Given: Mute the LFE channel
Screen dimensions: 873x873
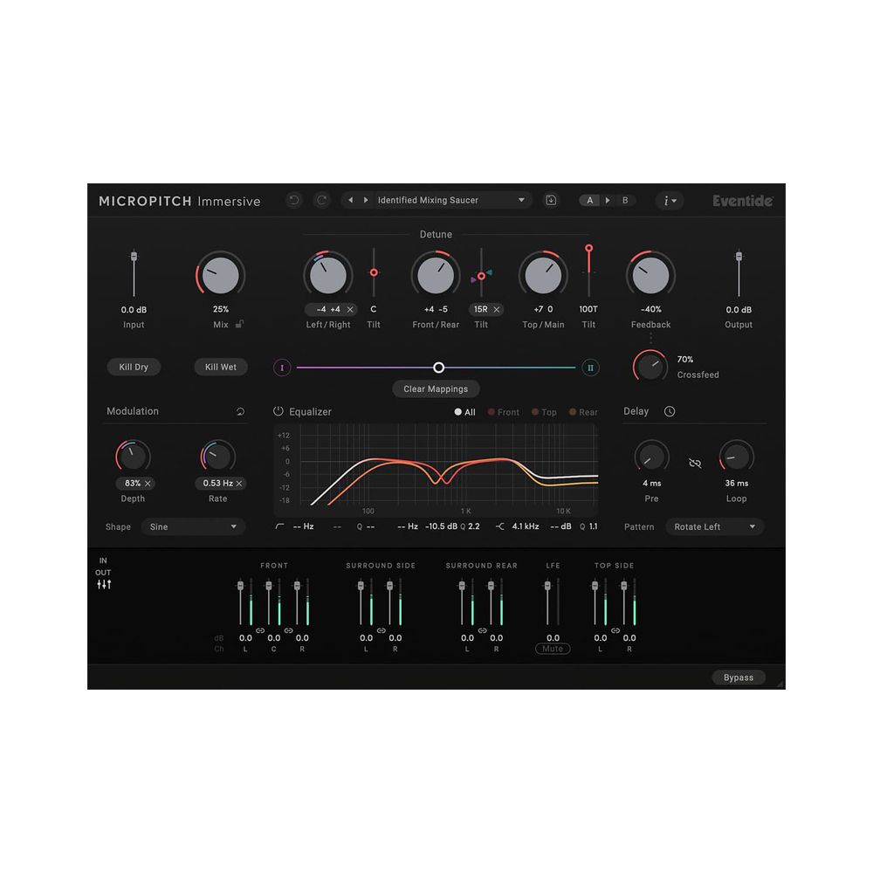Looking at the screenshot, I should 553,649.
